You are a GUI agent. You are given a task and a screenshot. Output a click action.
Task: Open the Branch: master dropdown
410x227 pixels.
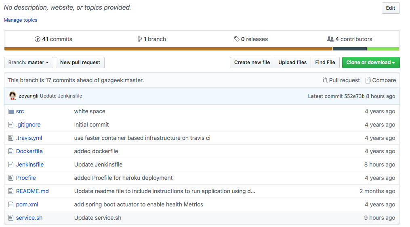tap(29, 62)
